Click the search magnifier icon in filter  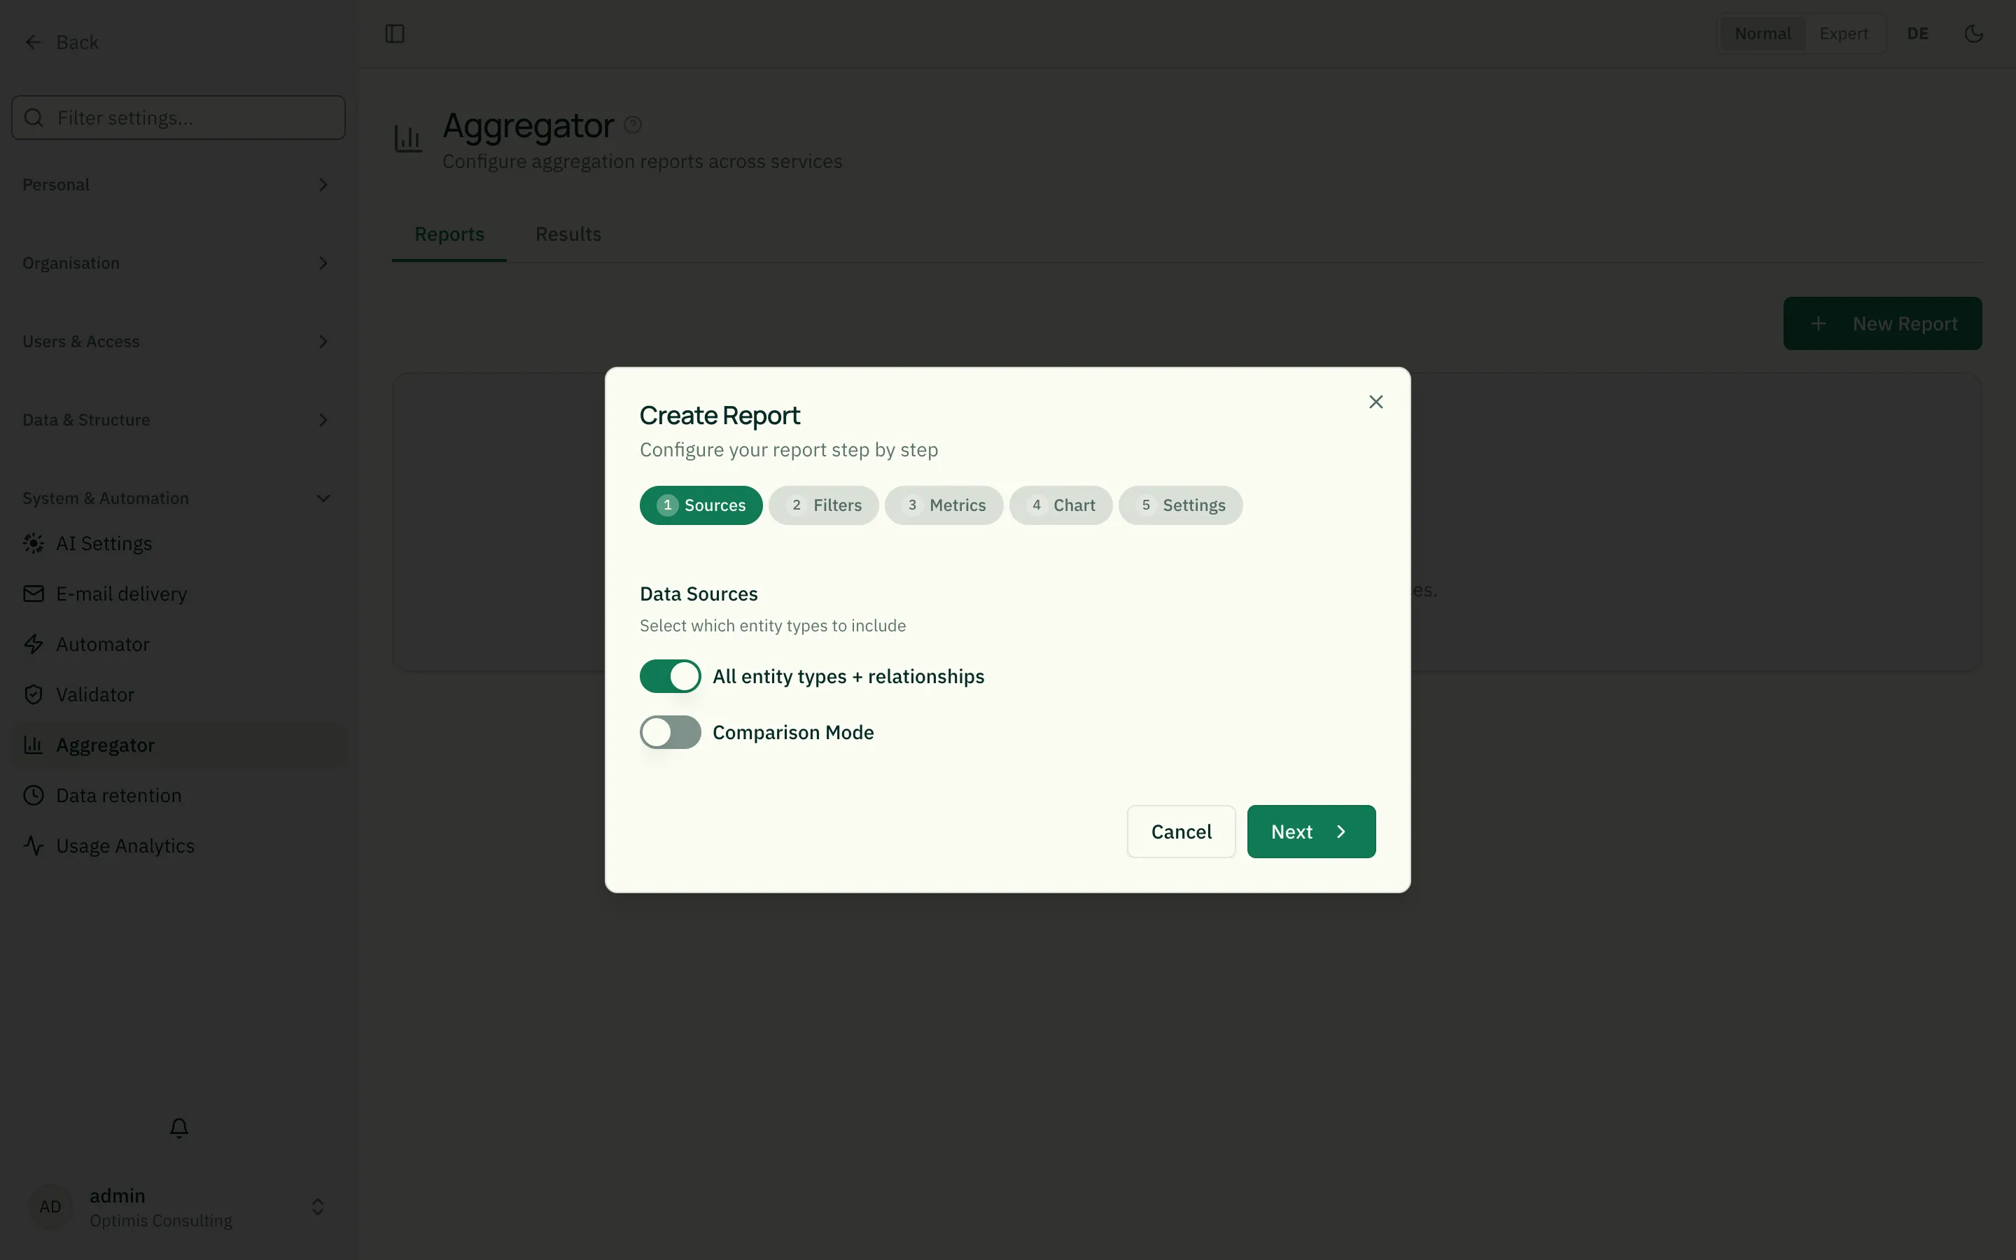[34, 118]
